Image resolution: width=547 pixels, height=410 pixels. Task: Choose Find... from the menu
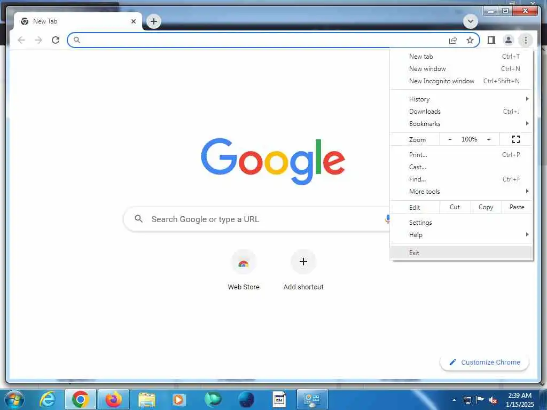[x=462, y=179]
